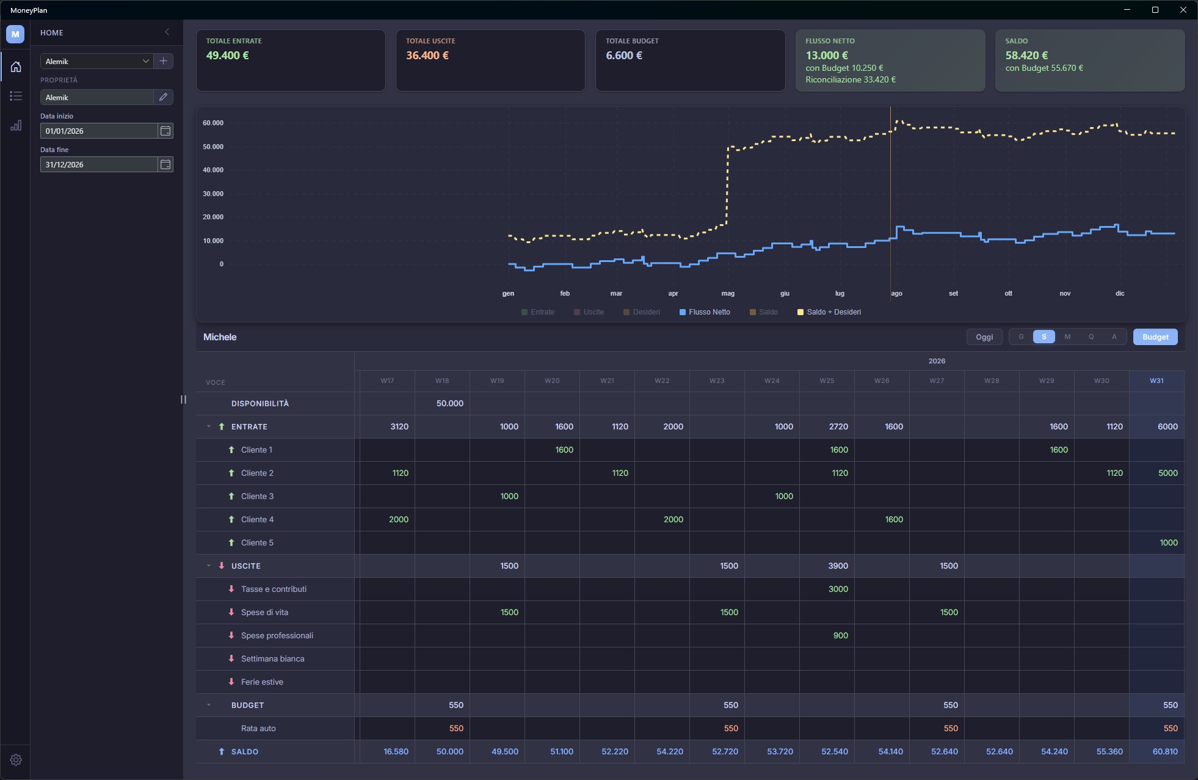Screen dimensions: 1198x780
Task: Click the Budget button
Action: click(x=1155, y=337)
